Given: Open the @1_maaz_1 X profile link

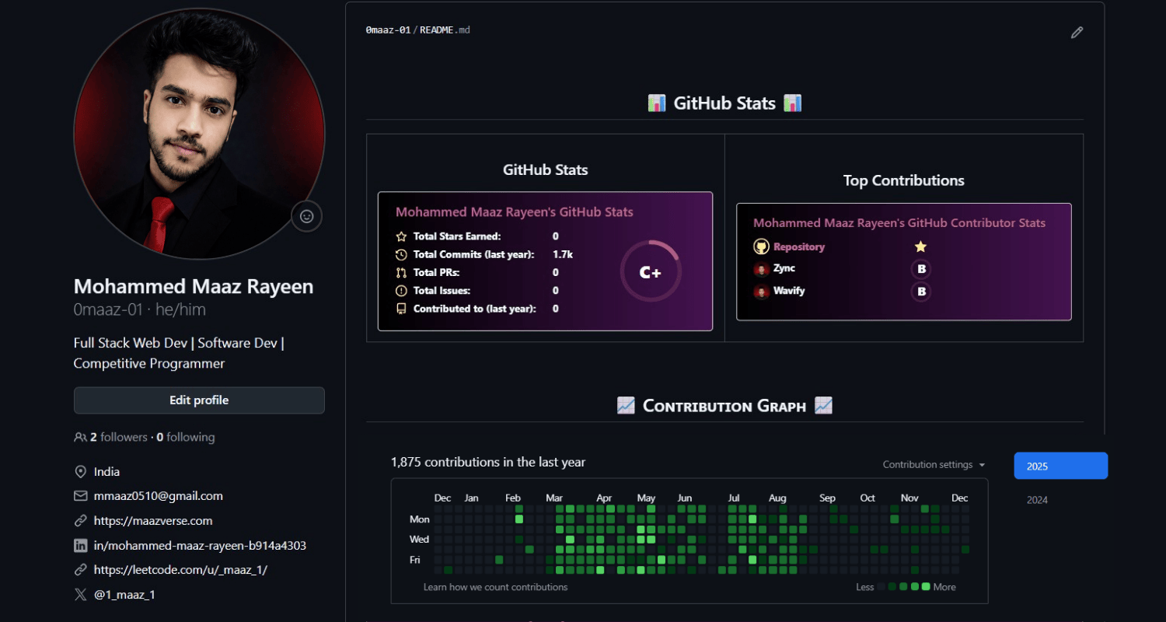Looking at the screenshot, I should click(x=124, y=595).
